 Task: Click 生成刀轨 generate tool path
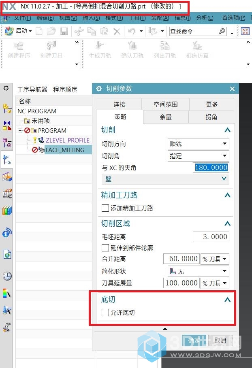click(100, 50)
